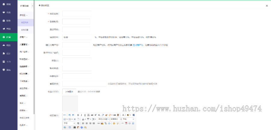Open the 自定义标题 custom heading dropdown
The height and width of the screenshot is (130, 271).
(x=104, y=119)
